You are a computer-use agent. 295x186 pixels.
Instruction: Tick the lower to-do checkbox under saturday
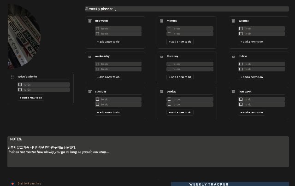pos(97,104)
